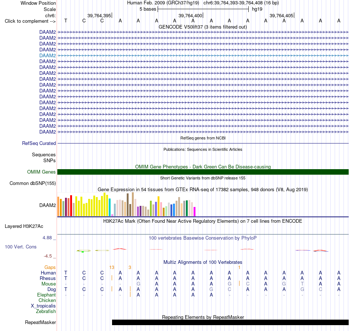Click the RefSeq Curated track label
Screen dimensions: 349x331
[x=39, y=143]
